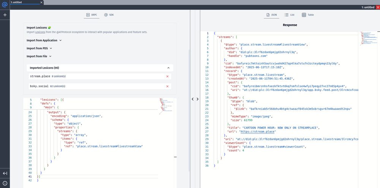Click the "count": 4 value line
The width and height of the screenshot is (380, 188).
(x=235, y=150)
